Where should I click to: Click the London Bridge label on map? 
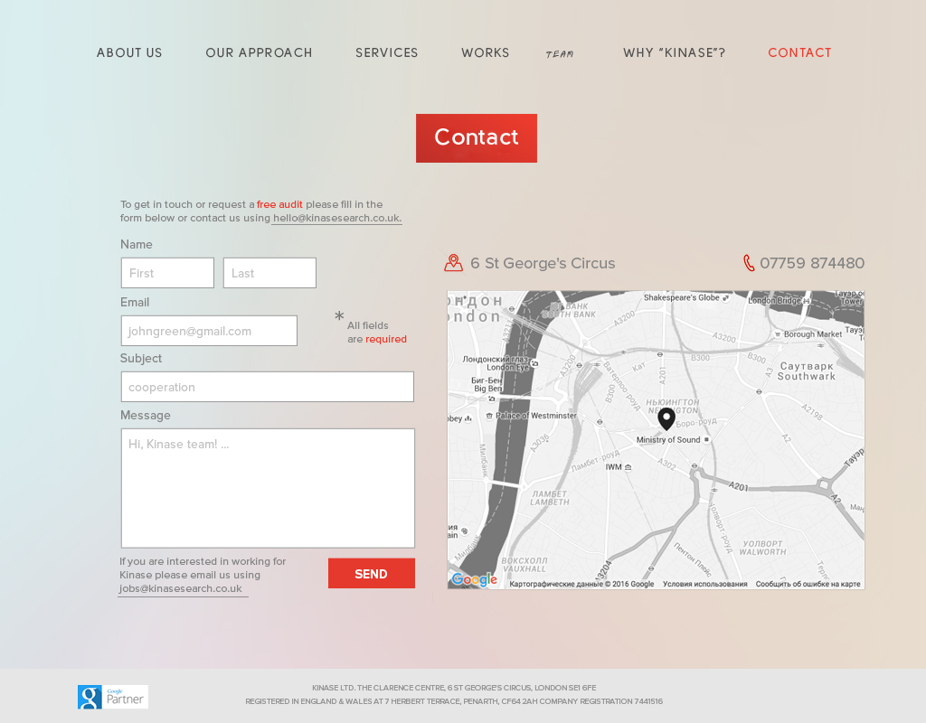coord(774,300)
